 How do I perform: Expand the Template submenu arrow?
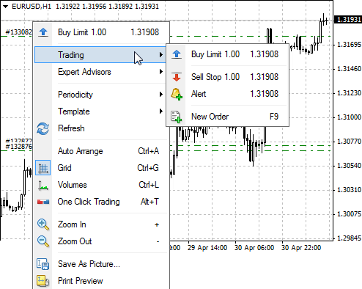click(x=161, y=111)
